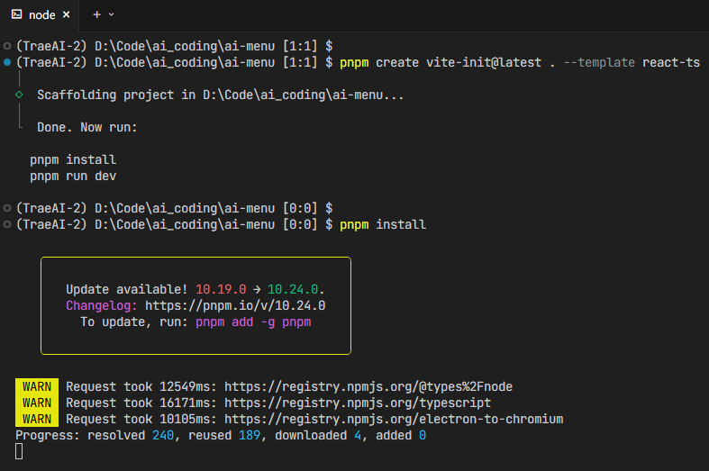This screenshot has width=709, height=471.
Task: Open the registry typescript URL
Action: (358, 403)
